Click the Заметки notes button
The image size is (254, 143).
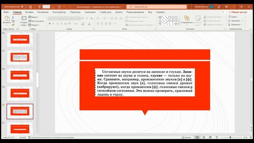tap(186, 137)
